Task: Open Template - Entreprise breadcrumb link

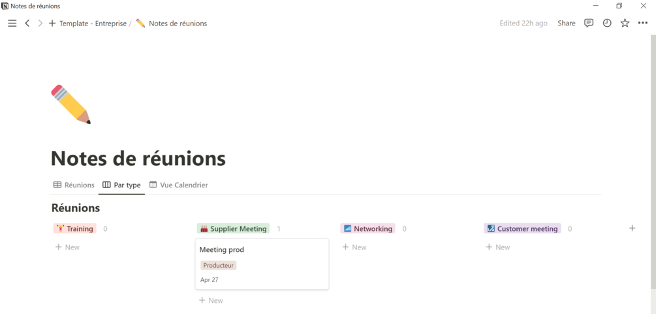Action: point(93,24)
